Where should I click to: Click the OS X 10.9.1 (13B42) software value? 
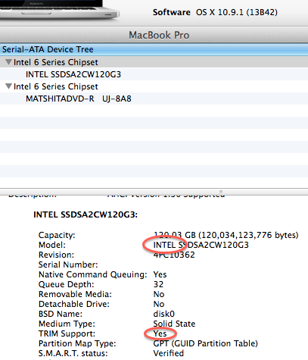[237, 12]
